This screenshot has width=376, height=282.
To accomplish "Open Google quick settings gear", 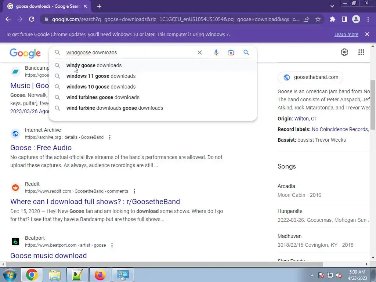I will click(x=344, y=52).
